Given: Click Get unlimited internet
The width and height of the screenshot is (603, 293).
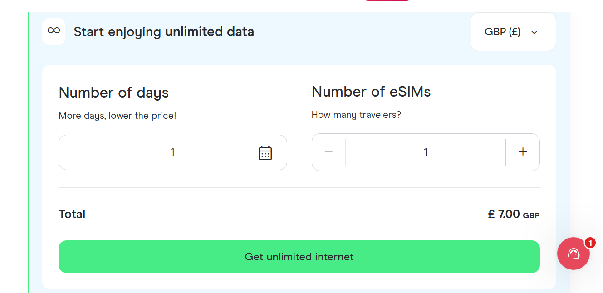Looking at the screenshot, I should coord(299,257).
